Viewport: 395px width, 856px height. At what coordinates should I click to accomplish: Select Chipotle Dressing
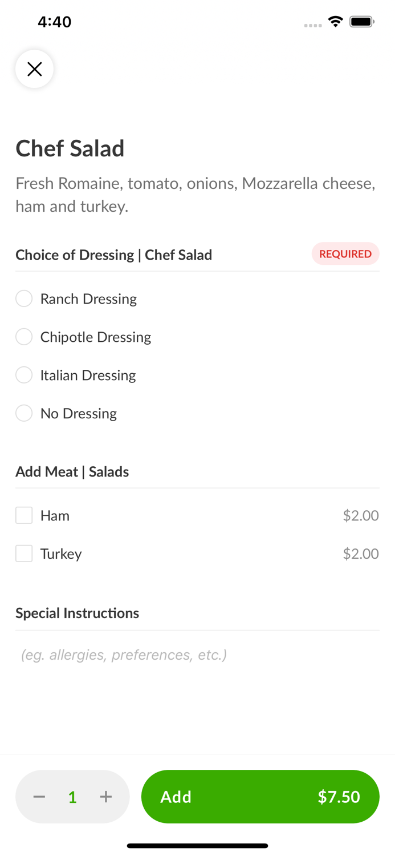pos(24,337)
